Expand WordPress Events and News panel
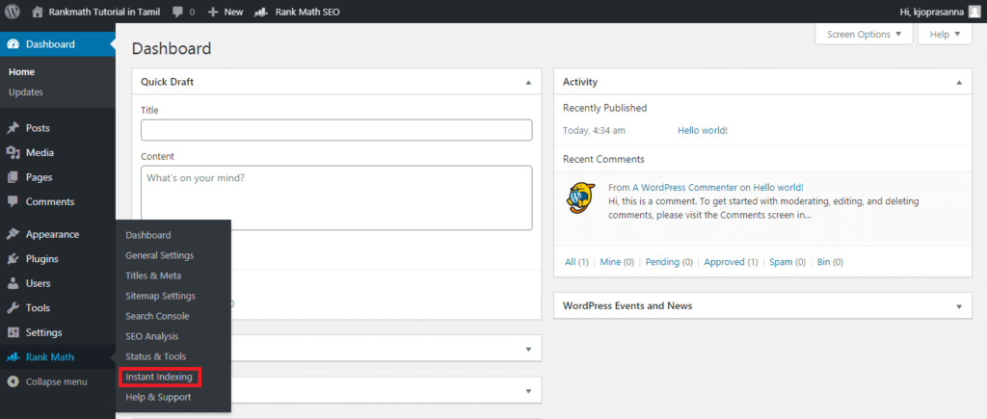987x419 pixels. (959, 306)
